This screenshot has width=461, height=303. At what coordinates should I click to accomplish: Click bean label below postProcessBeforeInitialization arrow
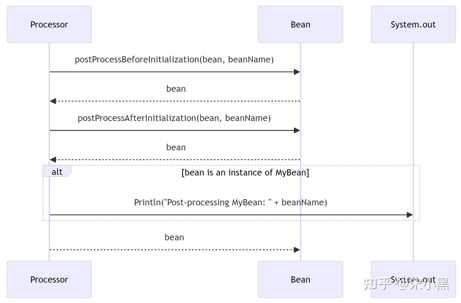click(x=176, y=89)
